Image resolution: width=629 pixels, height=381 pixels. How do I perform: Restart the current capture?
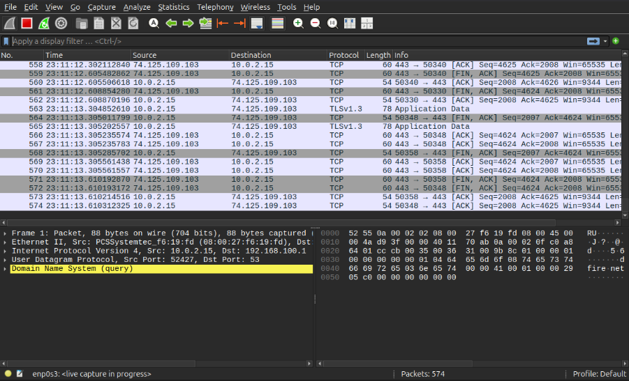44,24
